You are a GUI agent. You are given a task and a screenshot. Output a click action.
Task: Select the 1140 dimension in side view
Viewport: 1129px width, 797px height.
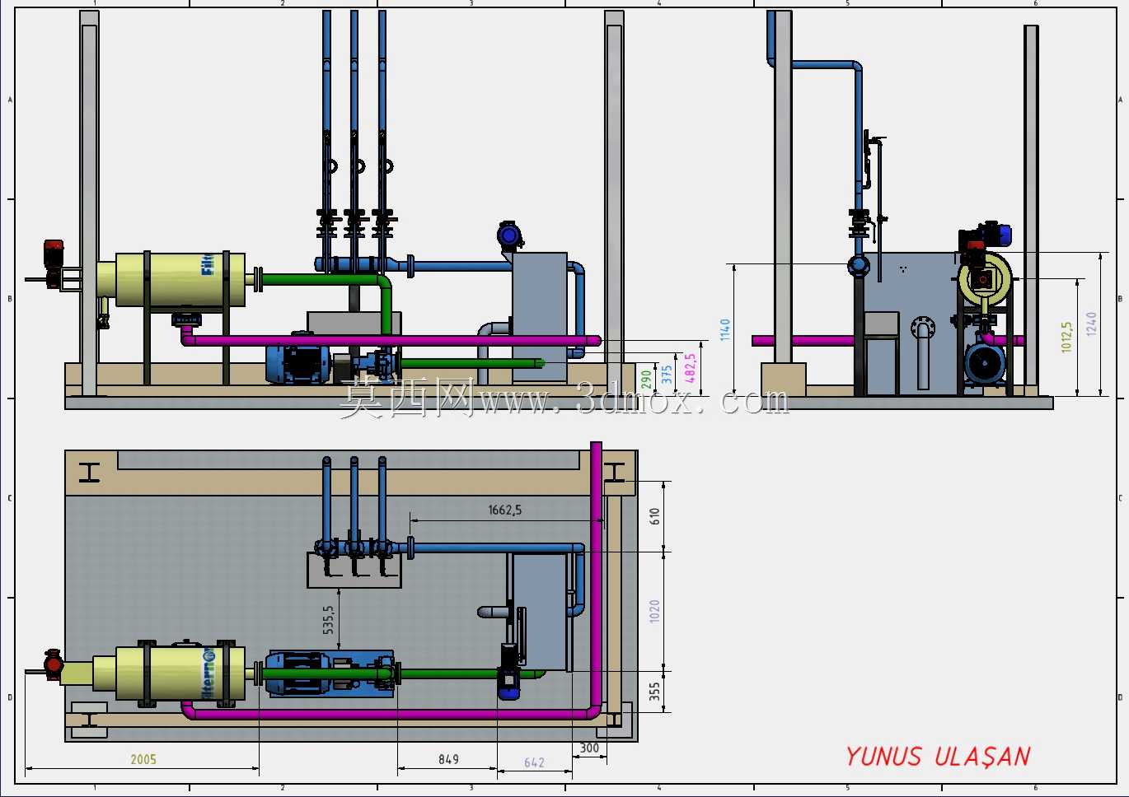pyautogui.click(x=724, y=329)
